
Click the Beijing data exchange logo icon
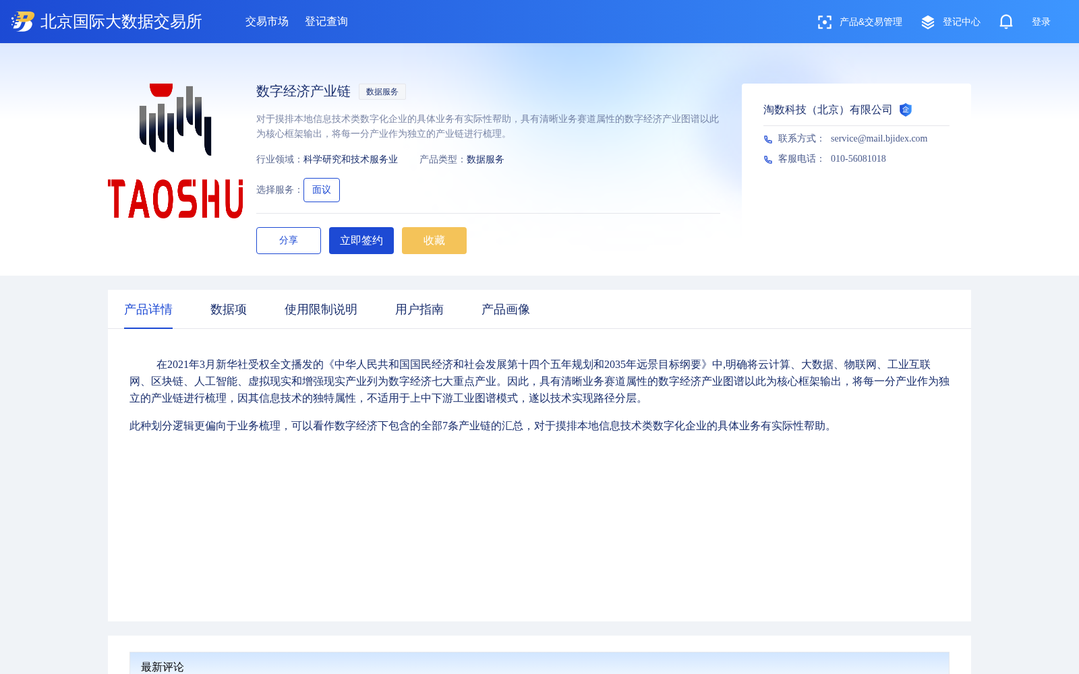23,22
